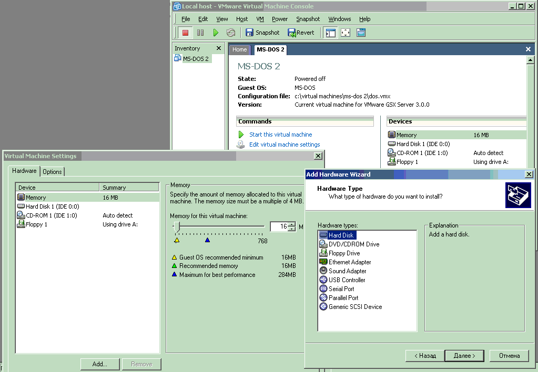Select Sound Adapter hardware type
This screenshot has height=372, width=538.
click(343, 271)
